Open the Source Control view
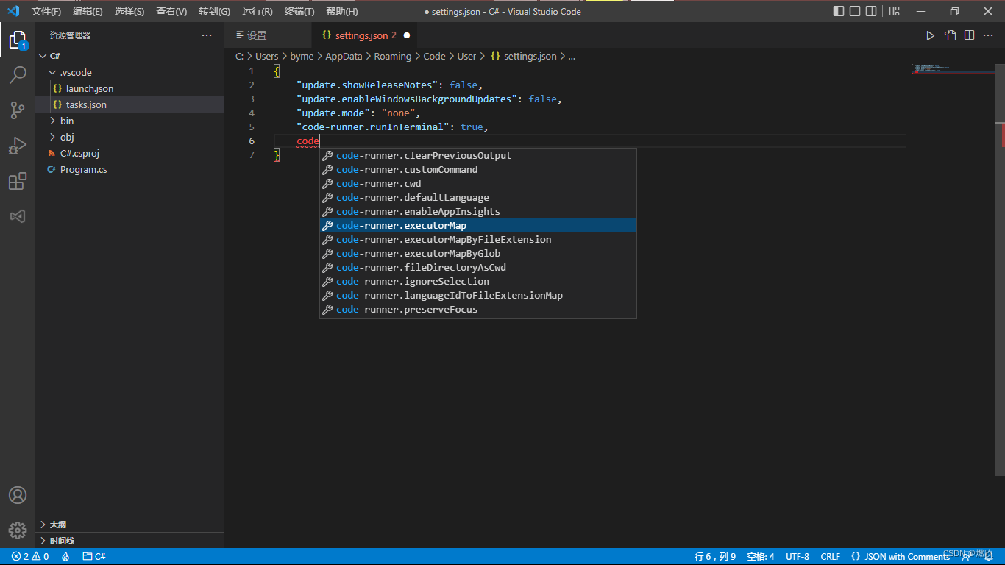The image size is (1005, 565). [x=18, y=110]
